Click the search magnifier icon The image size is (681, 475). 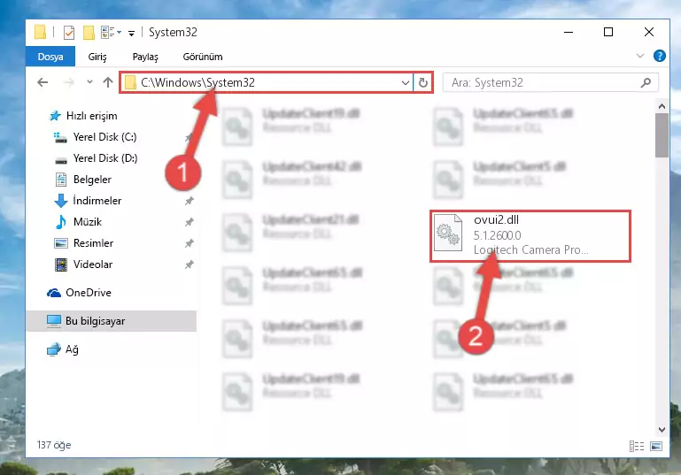(x=646, y=82)
